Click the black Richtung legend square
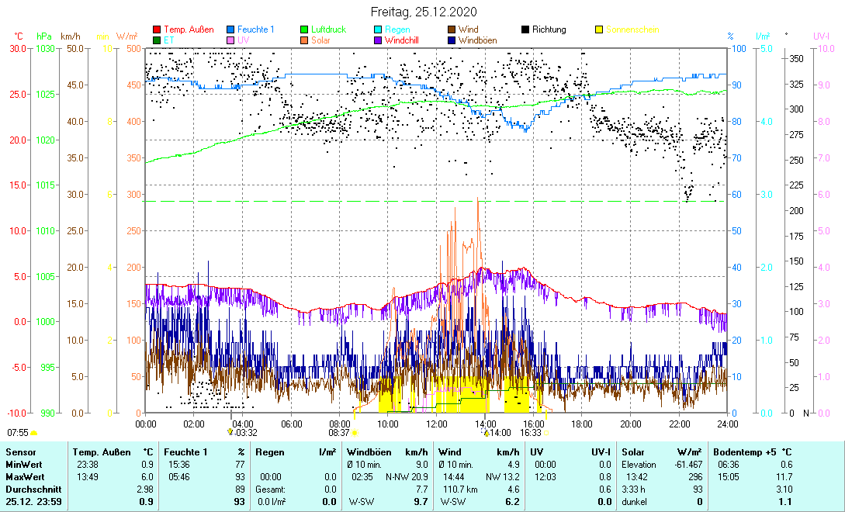Screen dimensions: 845x512 coord(525,30)
